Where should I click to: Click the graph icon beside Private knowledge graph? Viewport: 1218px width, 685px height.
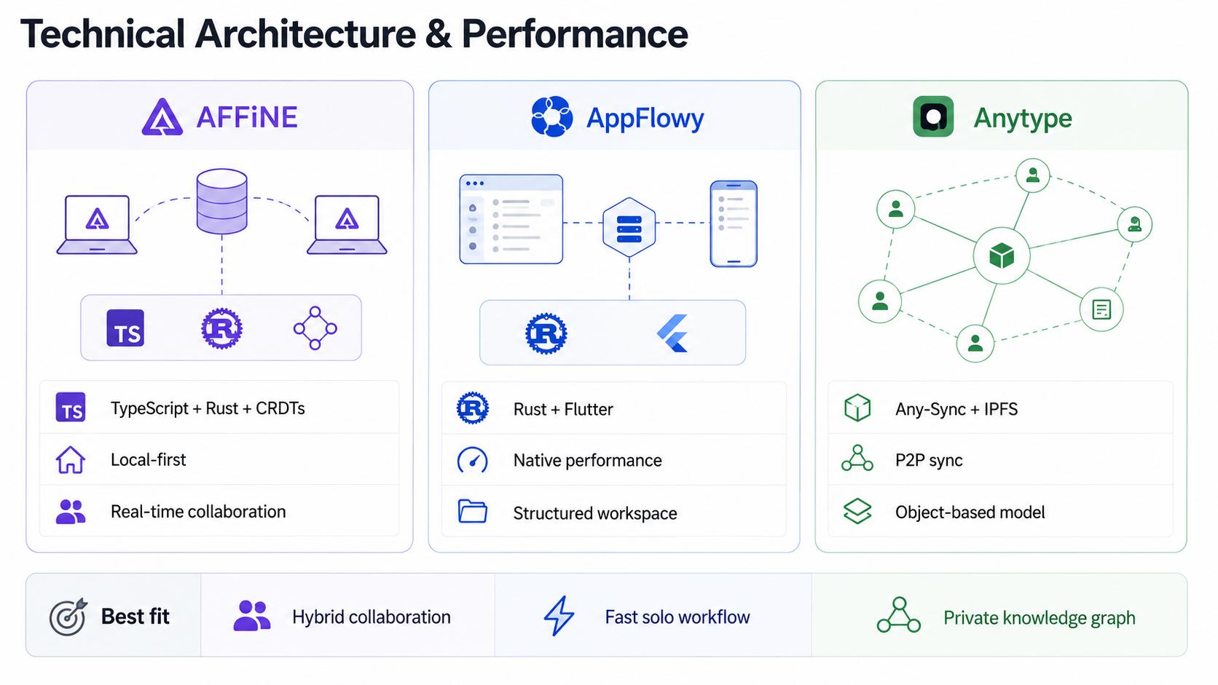point(899,615)
